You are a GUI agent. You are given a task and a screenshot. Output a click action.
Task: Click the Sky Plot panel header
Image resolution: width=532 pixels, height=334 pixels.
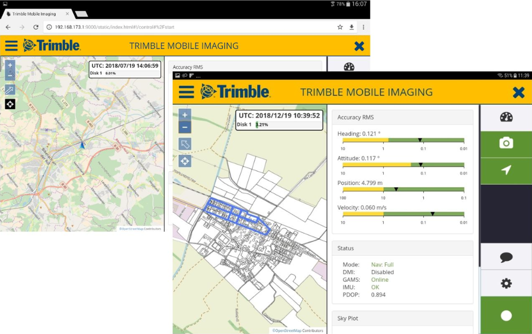tap(402, 318)
